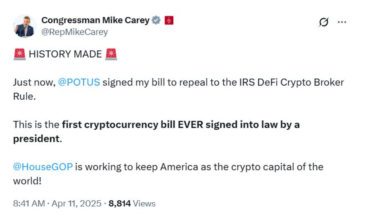
Task: View the 8,814 Views analytics count
Action: click(x=132, y=203)
